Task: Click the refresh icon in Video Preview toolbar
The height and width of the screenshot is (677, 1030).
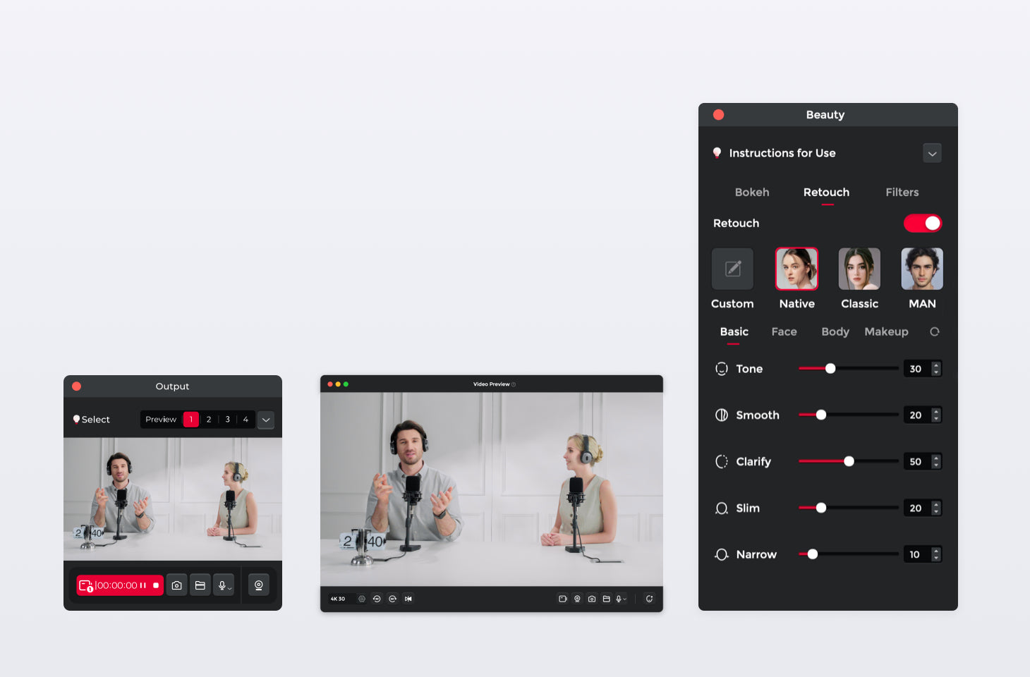Action: pos(649,599)
